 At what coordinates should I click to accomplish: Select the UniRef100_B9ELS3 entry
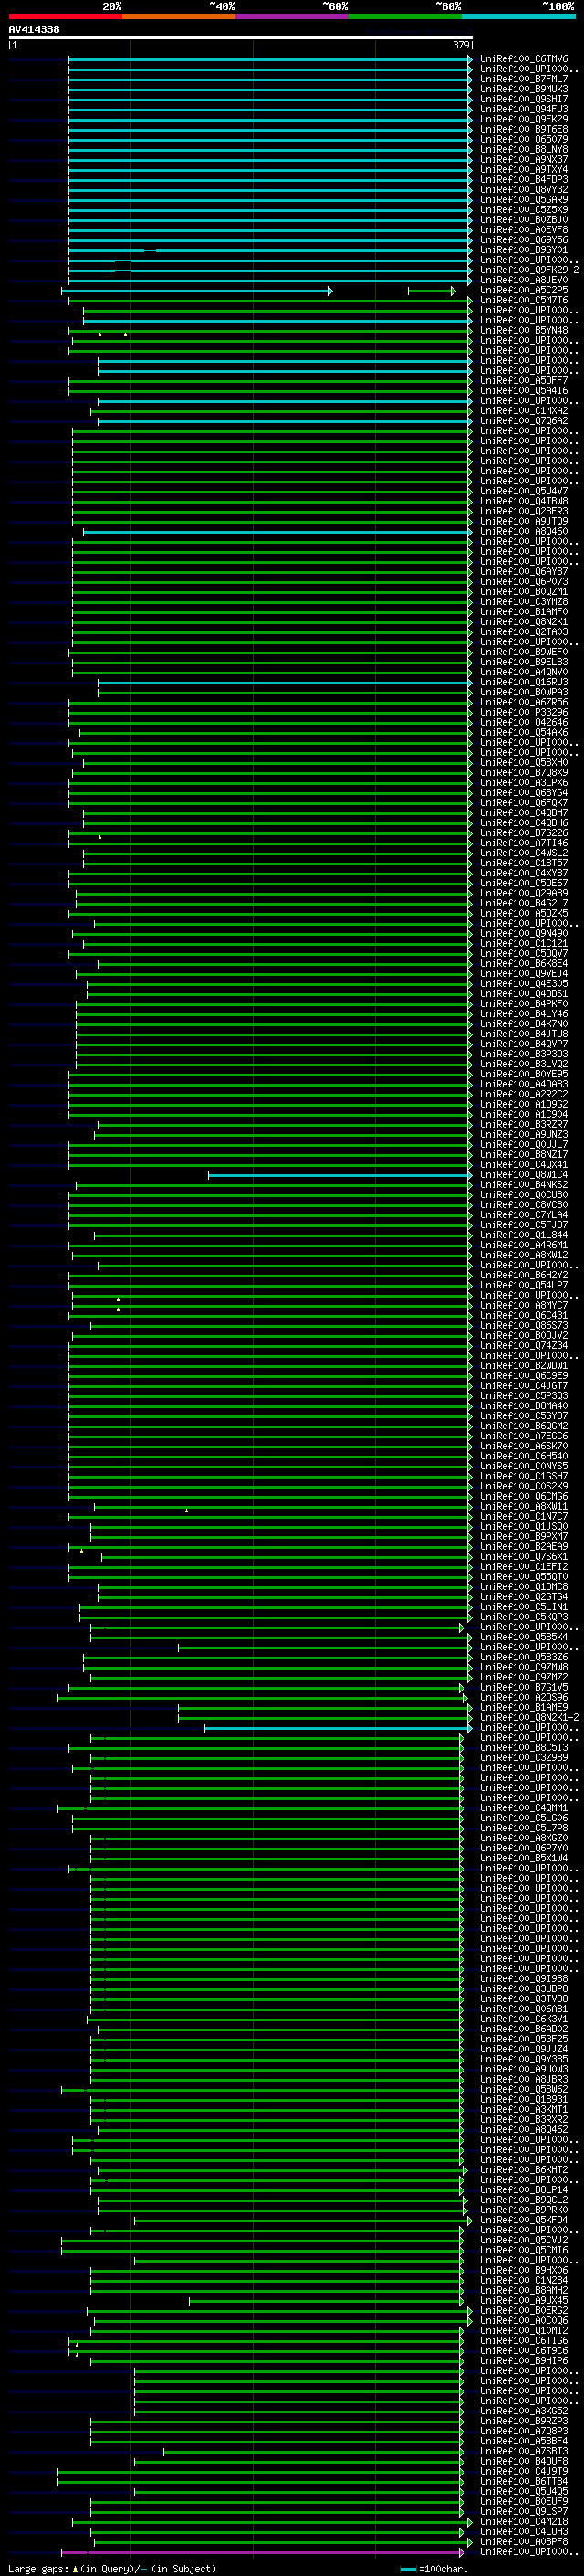click(x=523, y=662)
